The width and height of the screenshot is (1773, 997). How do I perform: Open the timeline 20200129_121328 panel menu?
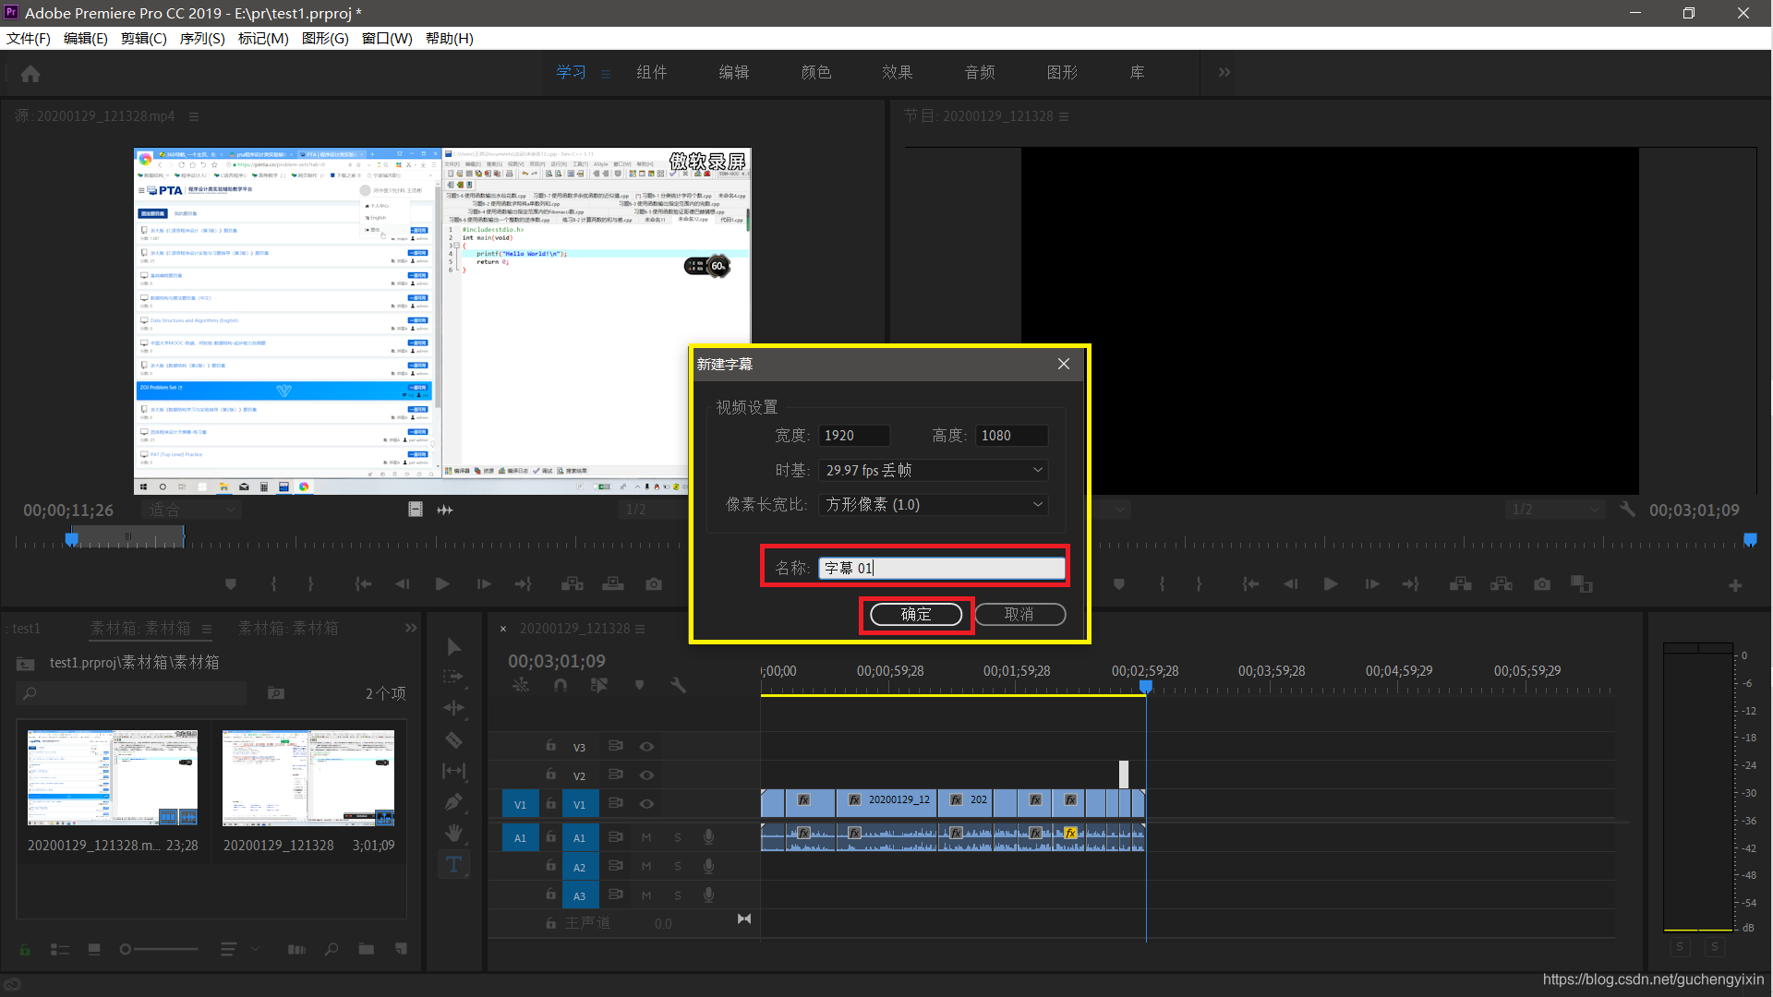pos(640,629)
